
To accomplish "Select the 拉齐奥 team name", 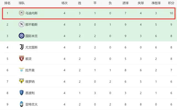I will pos(30,70).
